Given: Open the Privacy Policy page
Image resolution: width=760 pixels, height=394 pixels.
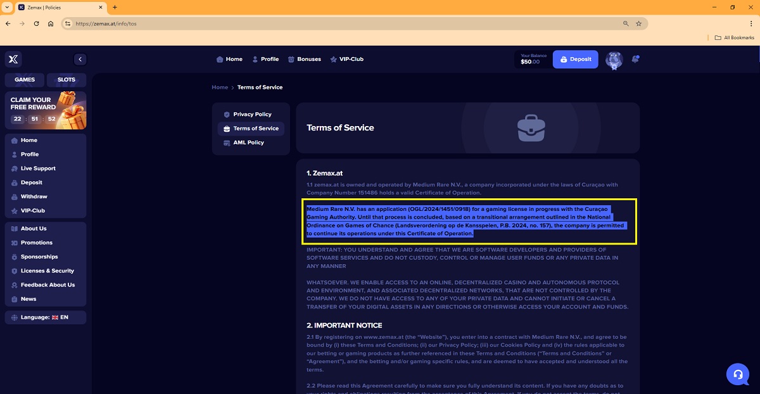Looking at the screenshot, I should (x=251, y=115).
